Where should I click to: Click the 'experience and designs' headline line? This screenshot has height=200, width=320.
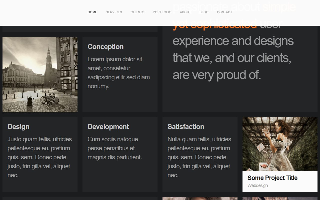pos(233,41)
